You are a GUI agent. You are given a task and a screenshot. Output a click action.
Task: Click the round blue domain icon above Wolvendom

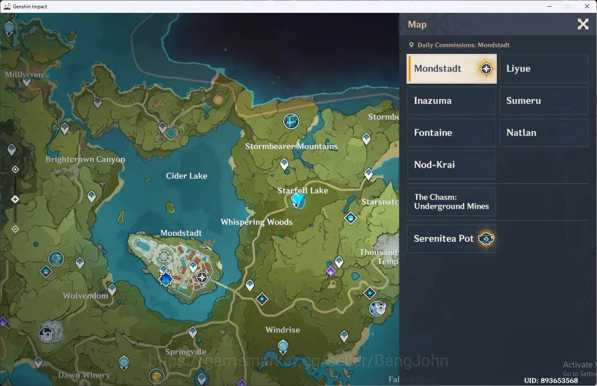click(56, 259)
